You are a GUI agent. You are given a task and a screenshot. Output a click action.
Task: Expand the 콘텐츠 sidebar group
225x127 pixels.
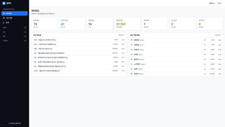(15, 28)
